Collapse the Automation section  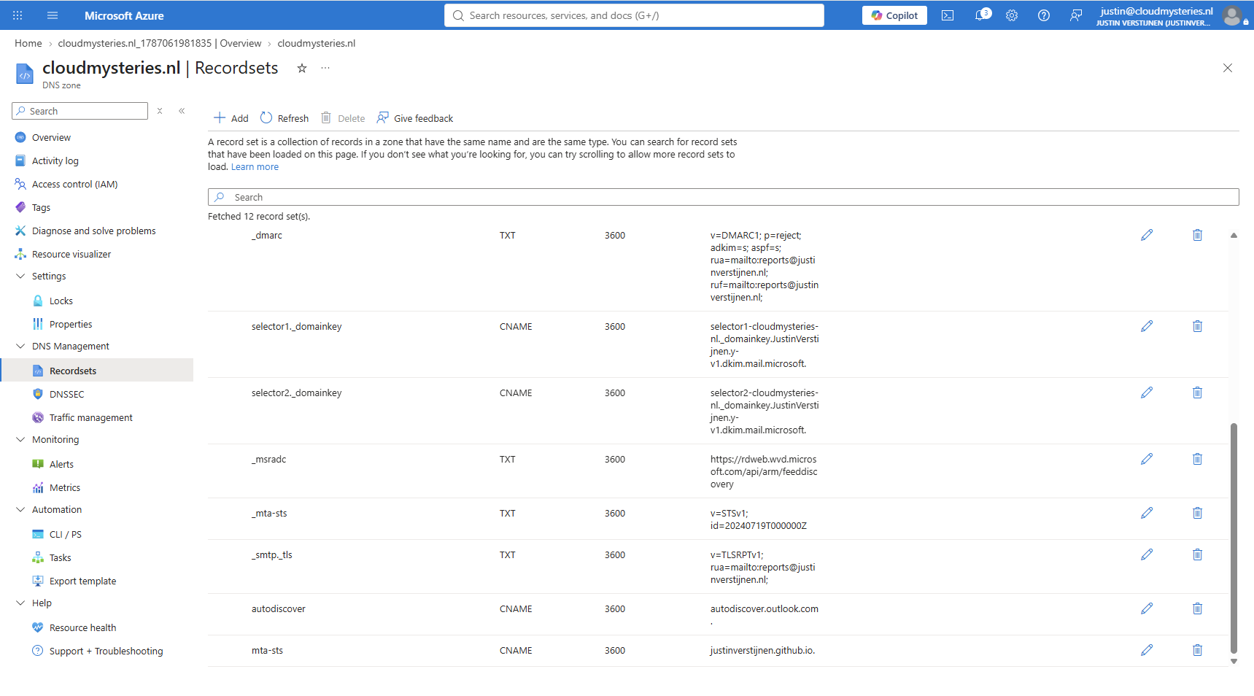click(x=20, y=509)
